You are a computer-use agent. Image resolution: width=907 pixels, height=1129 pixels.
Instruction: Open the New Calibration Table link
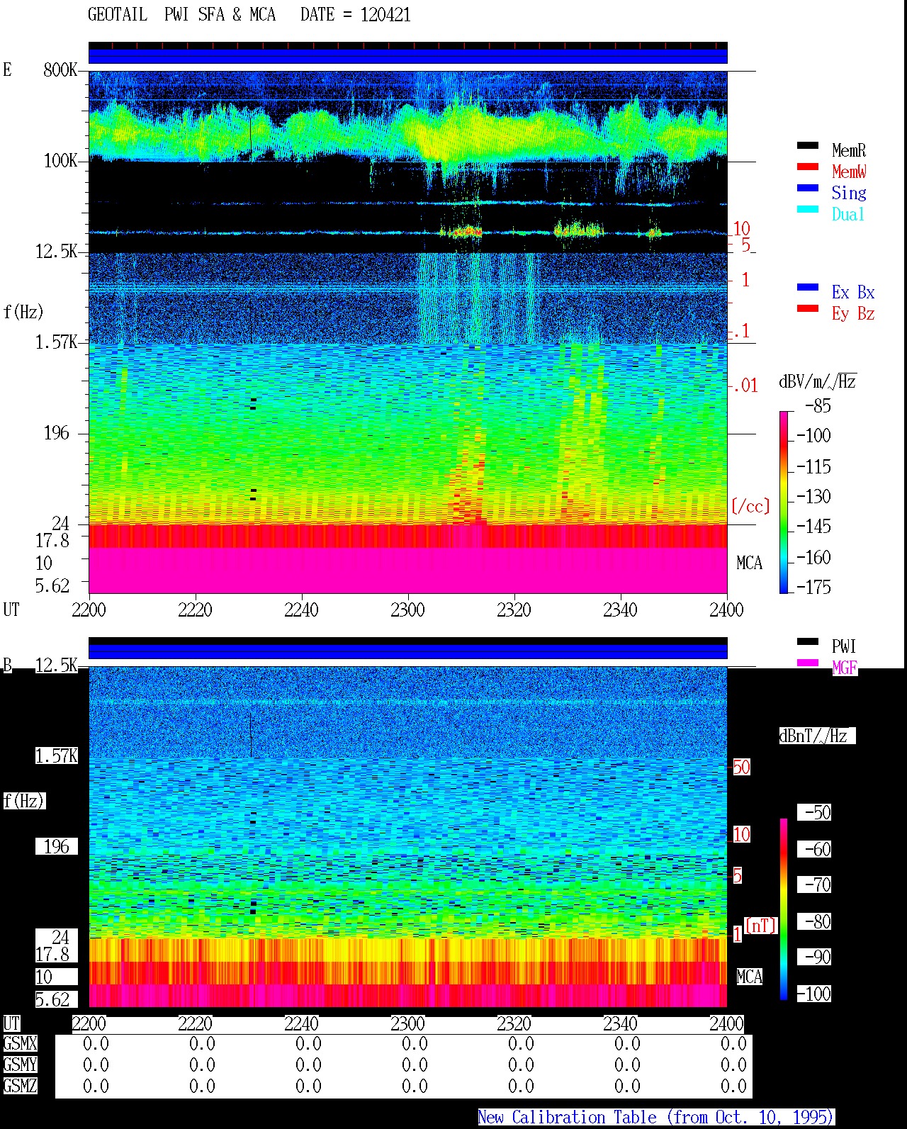pos(655,1118)
